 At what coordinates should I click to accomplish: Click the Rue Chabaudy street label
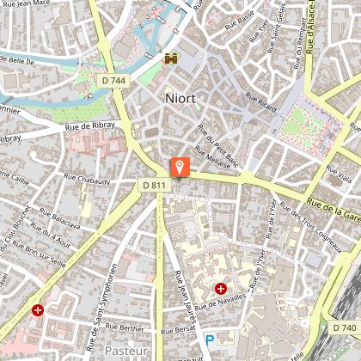point(87,179)
